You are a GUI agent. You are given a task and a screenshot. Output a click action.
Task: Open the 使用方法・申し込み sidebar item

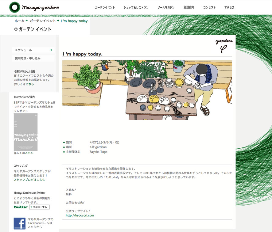point(28,58)
